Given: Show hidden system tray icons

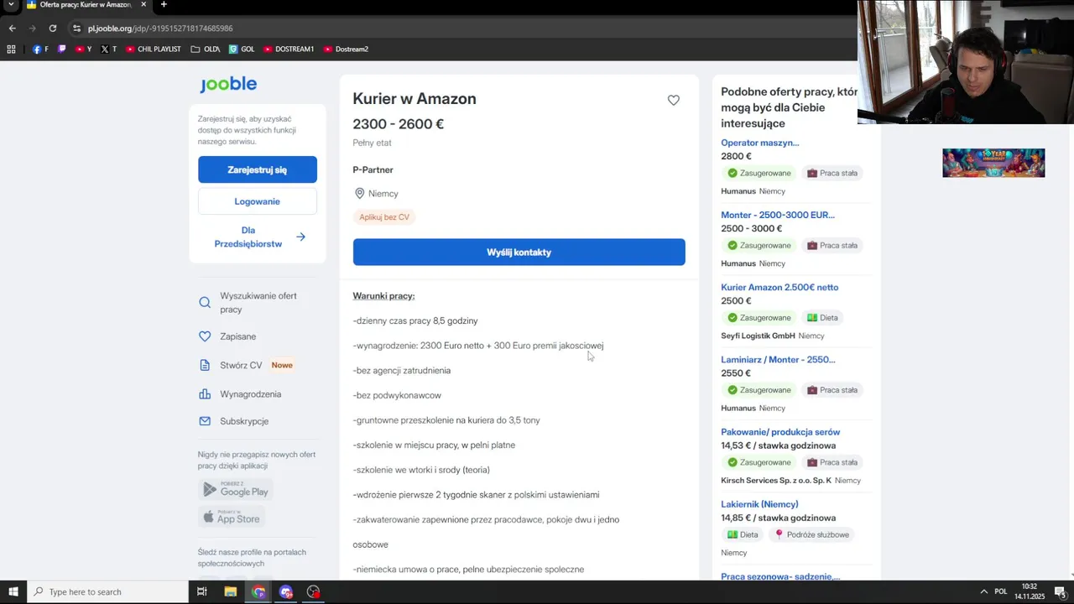Looking at the screenshot, I should pos(983,591).
